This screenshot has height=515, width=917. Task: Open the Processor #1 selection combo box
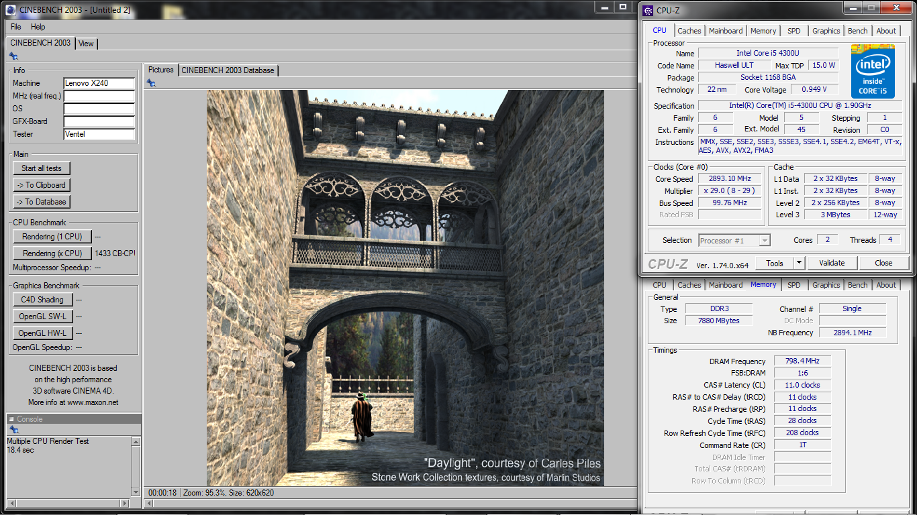click(734, 240)
